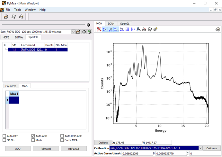Click the Options button
The width and height of the screenshot is (222, 157).
103,143
